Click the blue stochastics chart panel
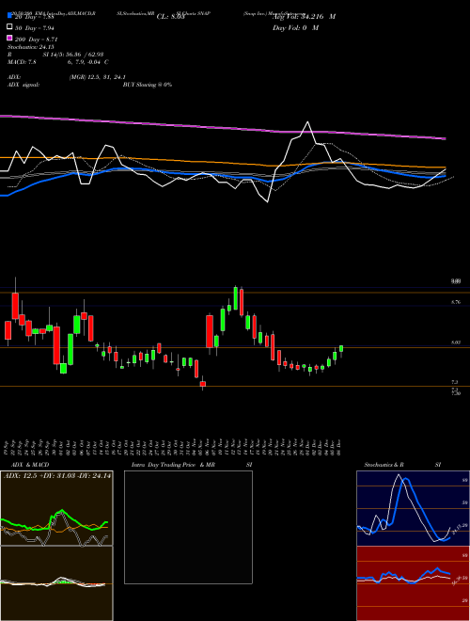 click(413, 508)
